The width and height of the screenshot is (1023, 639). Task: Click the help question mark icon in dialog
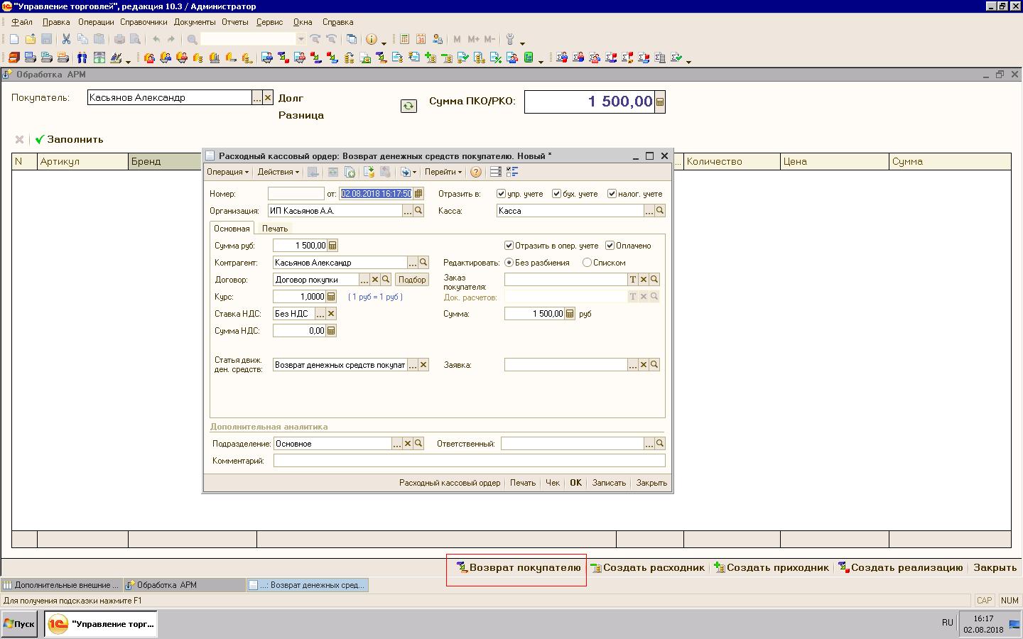coord(475,172)
